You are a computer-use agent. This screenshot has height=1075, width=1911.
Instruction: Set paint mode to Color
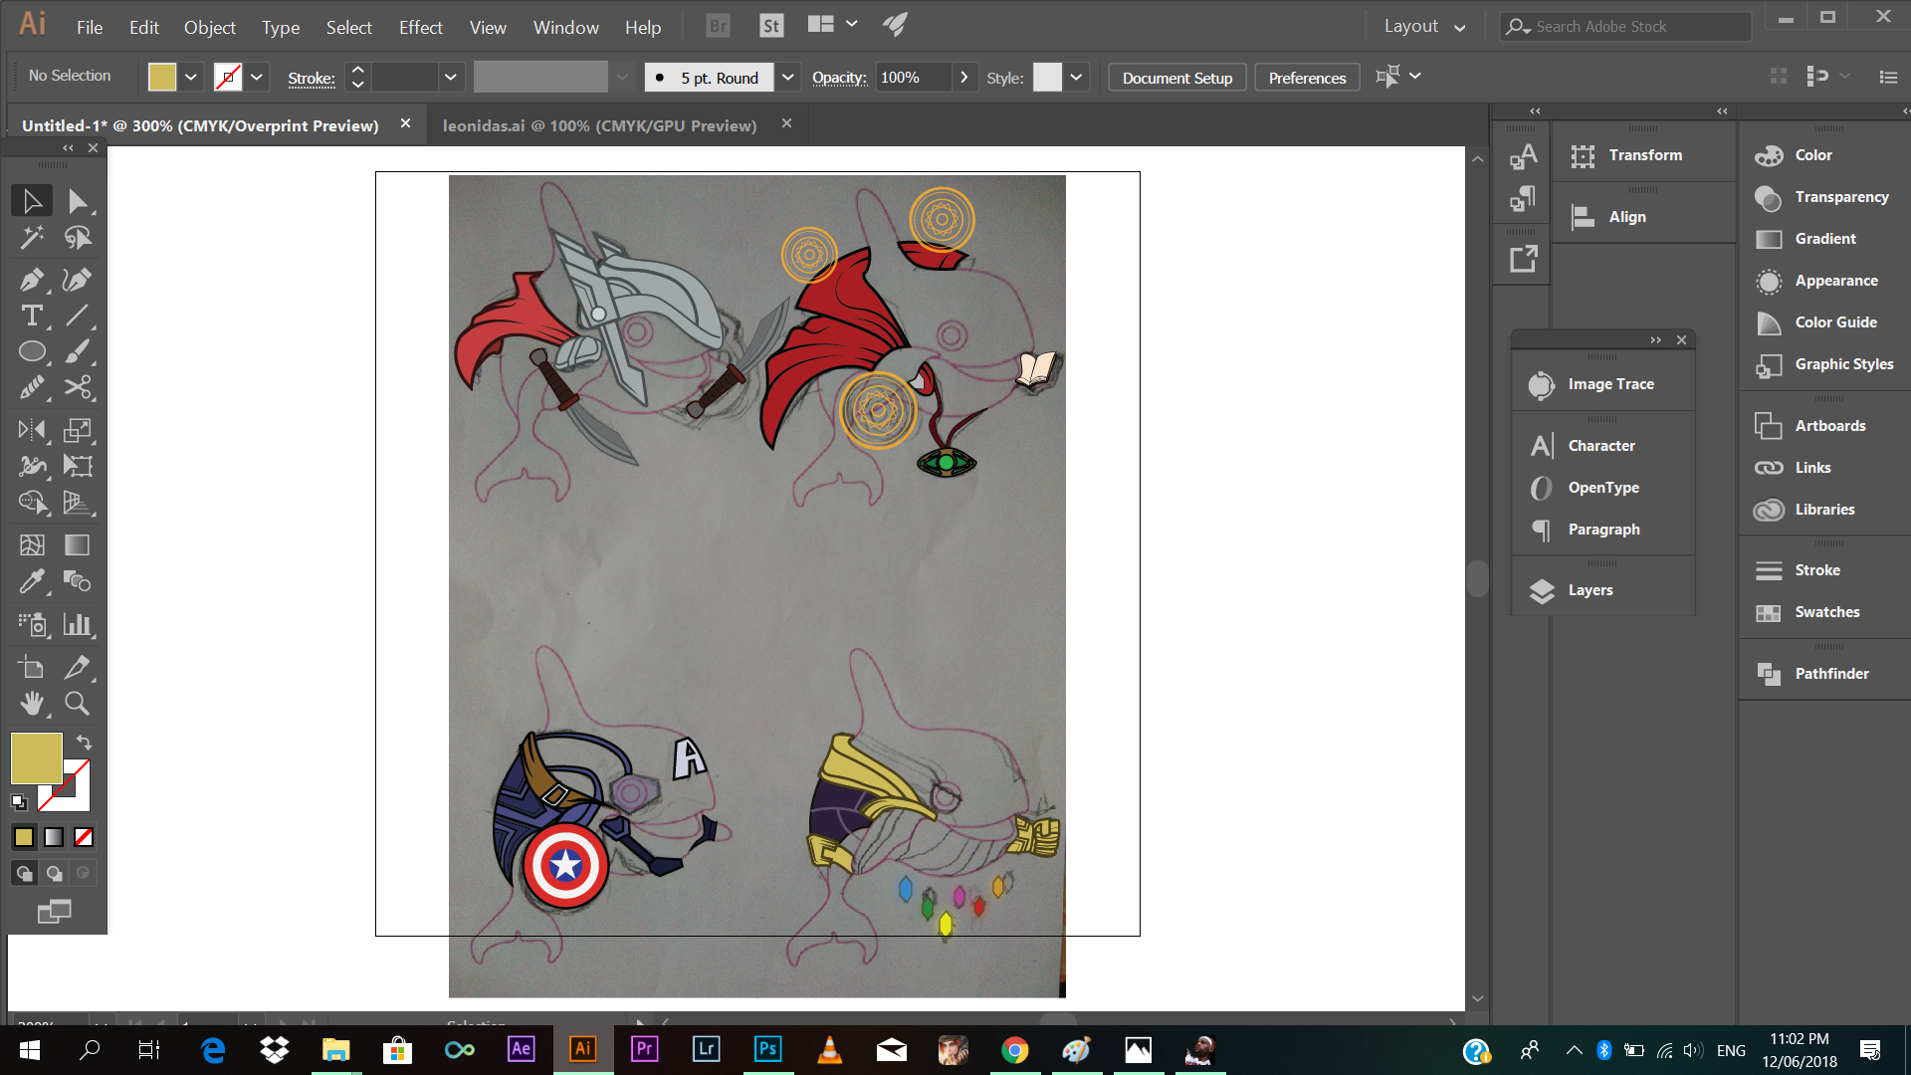(x=24, y=837)
